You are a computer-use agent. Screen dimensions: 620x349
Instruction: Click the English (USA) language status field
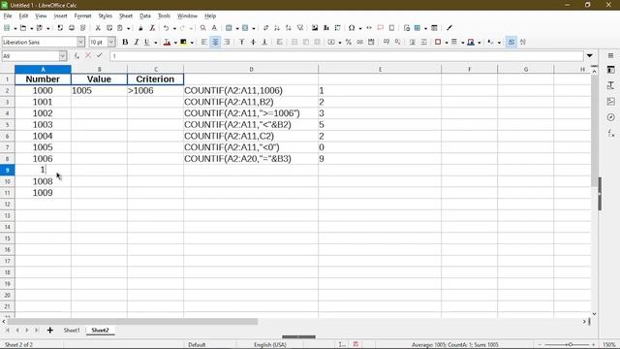pyautogui.click(x=270, y=345)
